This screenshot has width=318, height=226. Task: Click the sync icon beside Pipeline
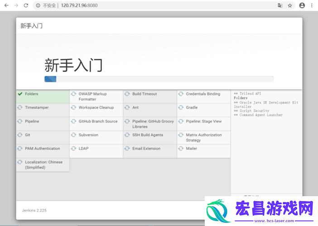[x=20, y=121]
